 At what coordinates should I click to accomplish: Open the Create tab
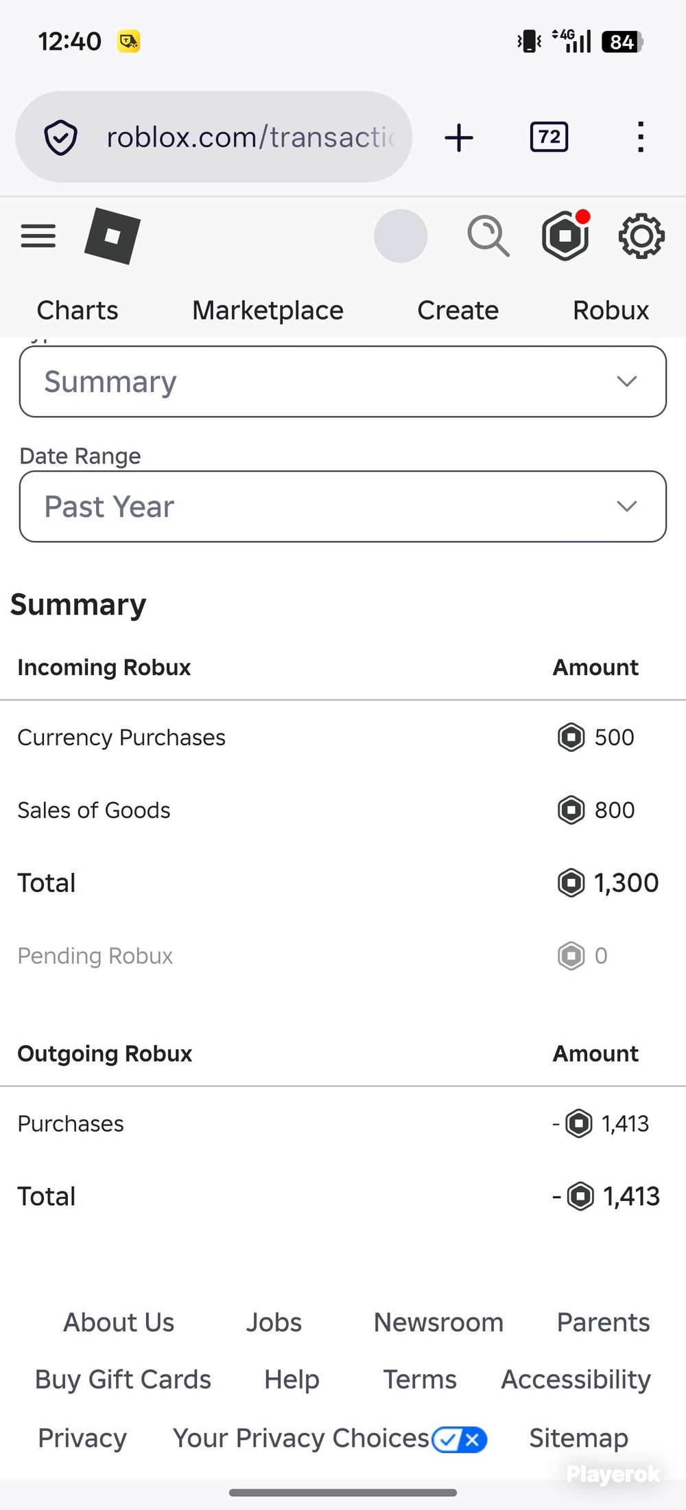pyautogui.click(x=458, y=310)
